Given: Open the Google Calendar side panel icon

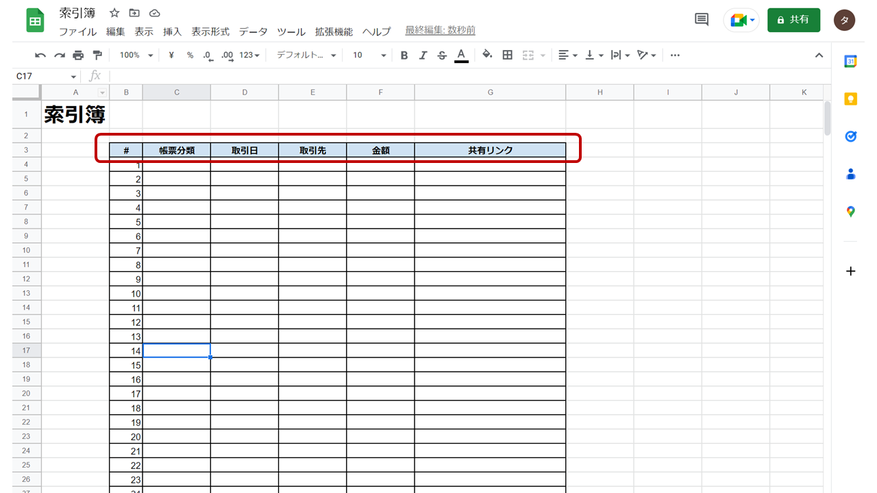Looking at the screenshot, I should pos(850,61).
